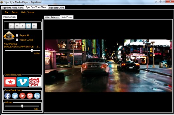The width and height of the screenshot is (174, 115).
Task: Minimize the Tiger Byte Media Player window
Action: coord(158,2)
